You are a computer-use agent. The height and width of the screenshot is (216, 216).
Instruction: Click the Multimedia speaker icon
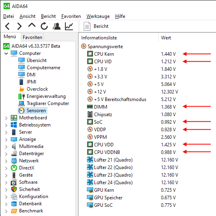point(14,146)
